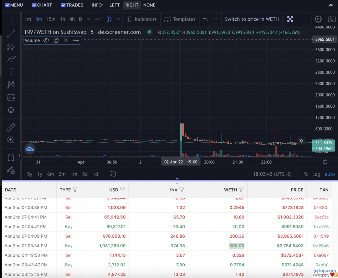Switch to 15m timeframe
This screenshot has height=278, width=338.
pos(51,19)
